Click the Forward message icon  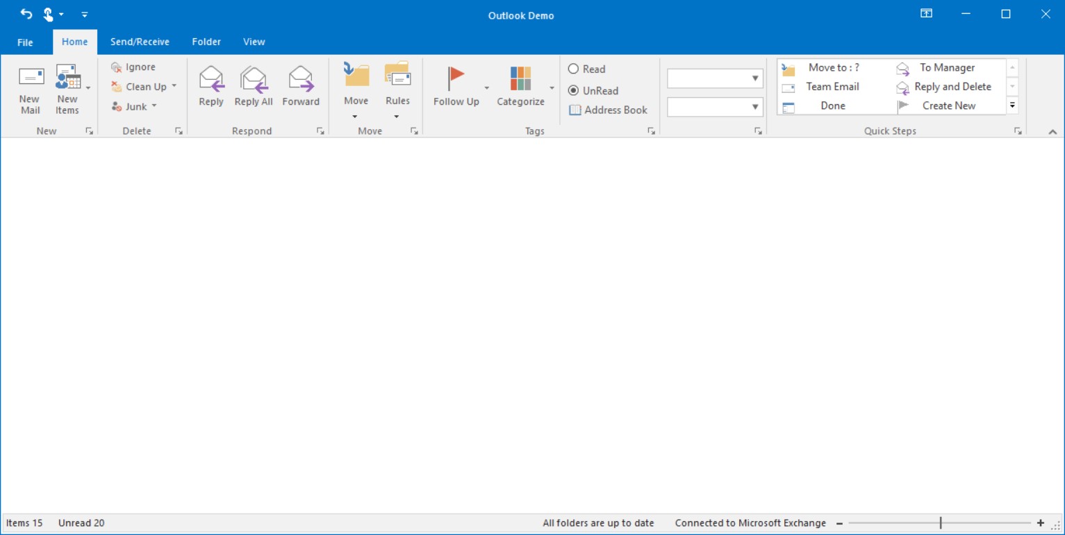pos(301,78)
